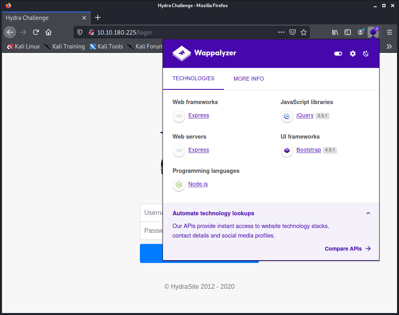Minimize the Firefox window
This screenshot has width=399, height=315.
[375, 6]
